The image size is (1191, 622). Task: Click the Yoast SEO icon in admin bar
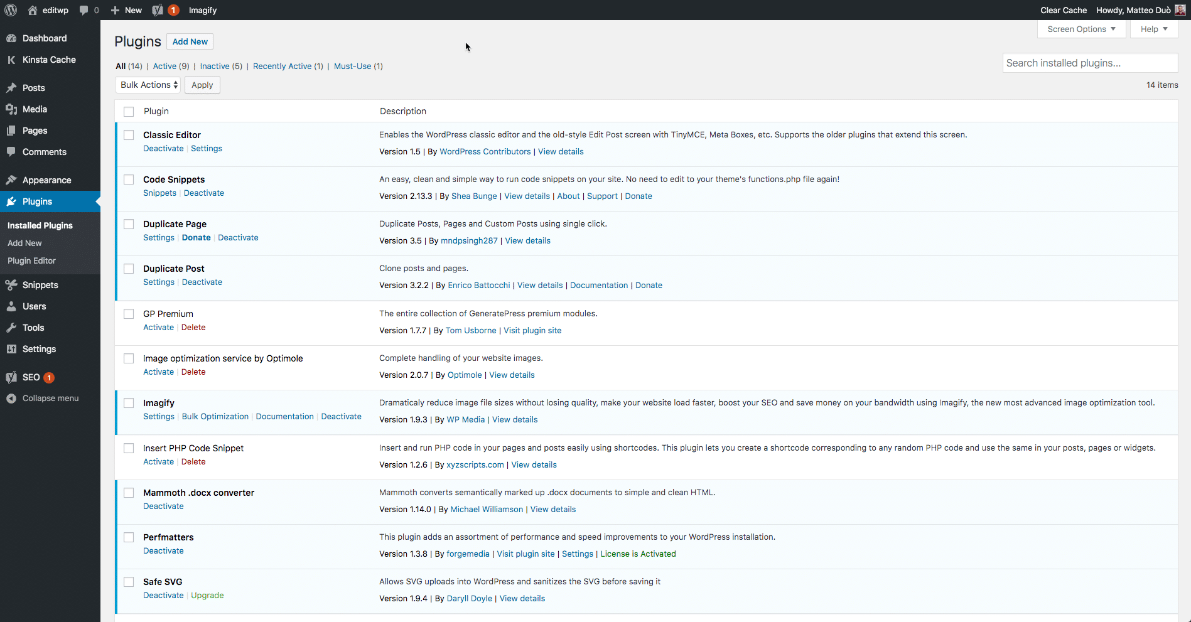[x=157, y=10]
